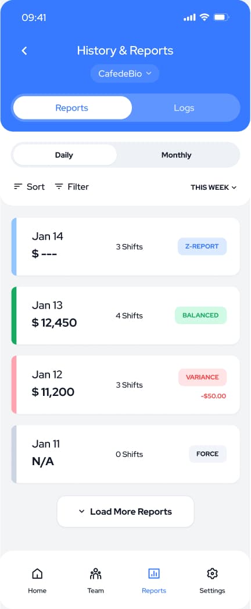251x609 pixels.
Task: Expand the CafedeBio location dropdown
Action: pos(125,74)
